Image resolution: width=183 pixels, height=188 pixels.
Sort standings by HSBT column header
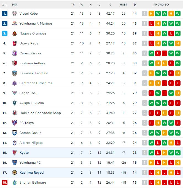(123, 5)
